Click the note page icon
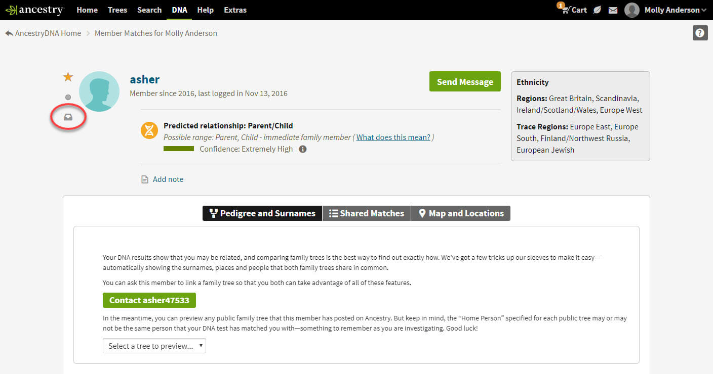The image size is (713, 374). click(145, 179)
